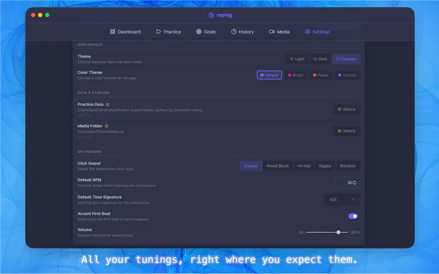This screenshot has height=274, width=439.
Task: Click the Media camera icon
Action: 272,32
